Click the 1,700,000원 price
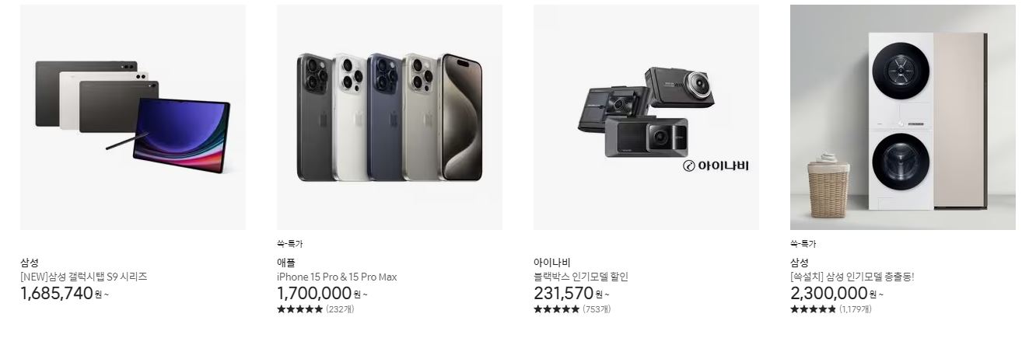 click(x=323, y=294)
